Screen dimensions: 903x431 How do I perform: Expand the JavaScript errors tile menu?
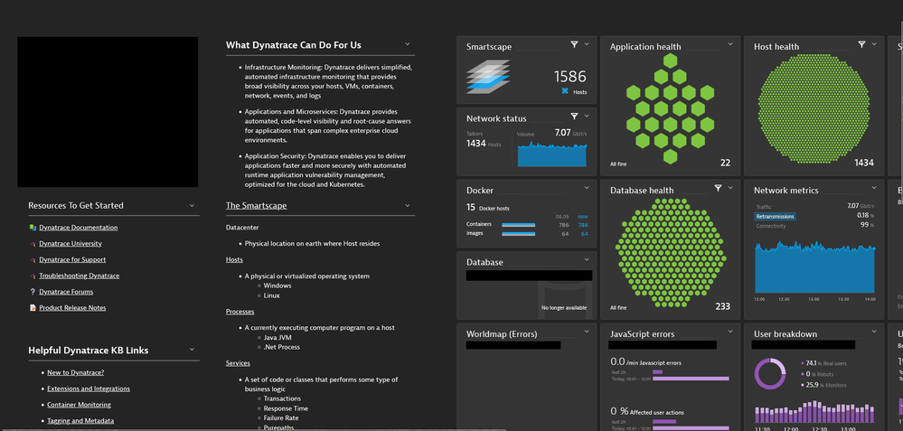(x=730, y=333)
